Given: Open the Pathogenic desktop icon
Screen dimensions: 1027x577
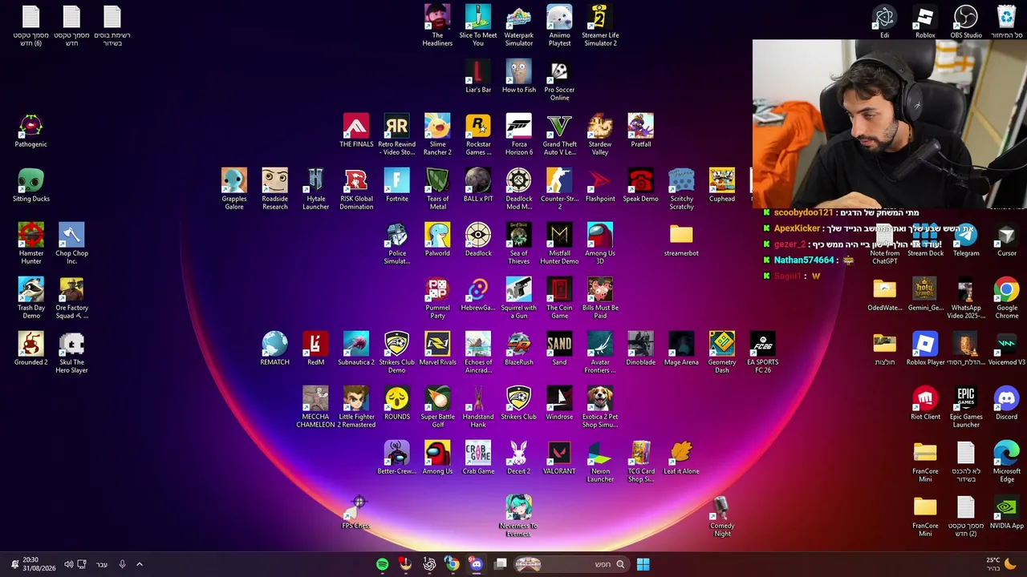Looking at the screenshot, I should tap(30, 131).
